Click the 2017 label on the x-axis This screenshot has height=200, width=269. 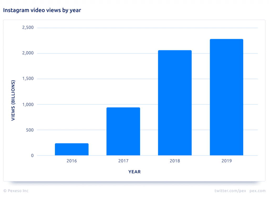click(x=123, y=161)
